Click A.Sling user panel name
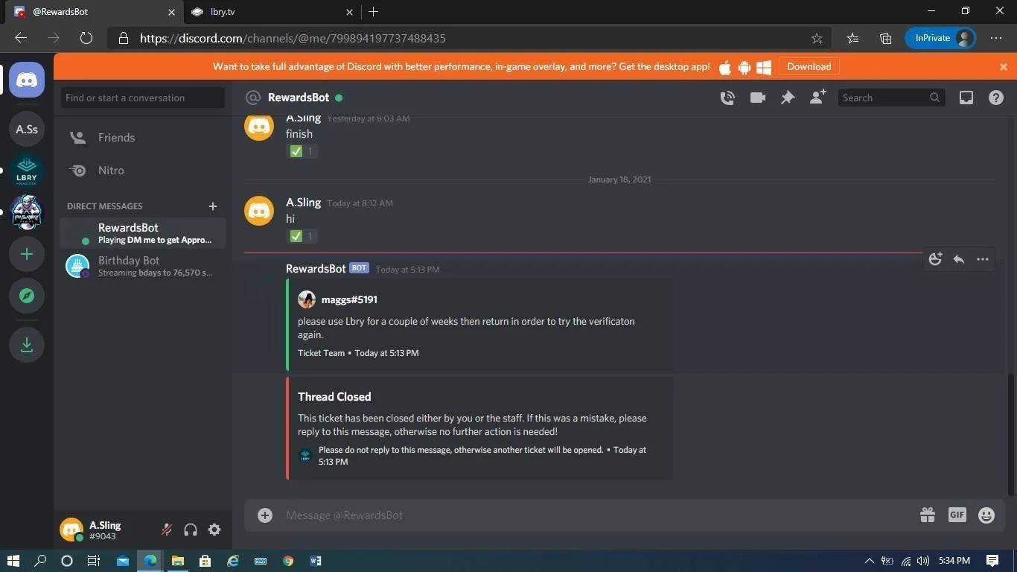This screenshot has width=1017, height=572. [105, 525]
